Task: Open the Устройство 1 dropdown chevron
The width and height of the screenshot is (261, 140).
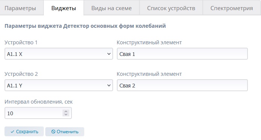Action: click(x=109, y=54)
